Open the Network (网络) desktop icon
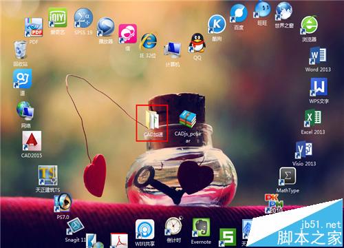The height and width of the screenshot is (248, 344). pos(25,111)
